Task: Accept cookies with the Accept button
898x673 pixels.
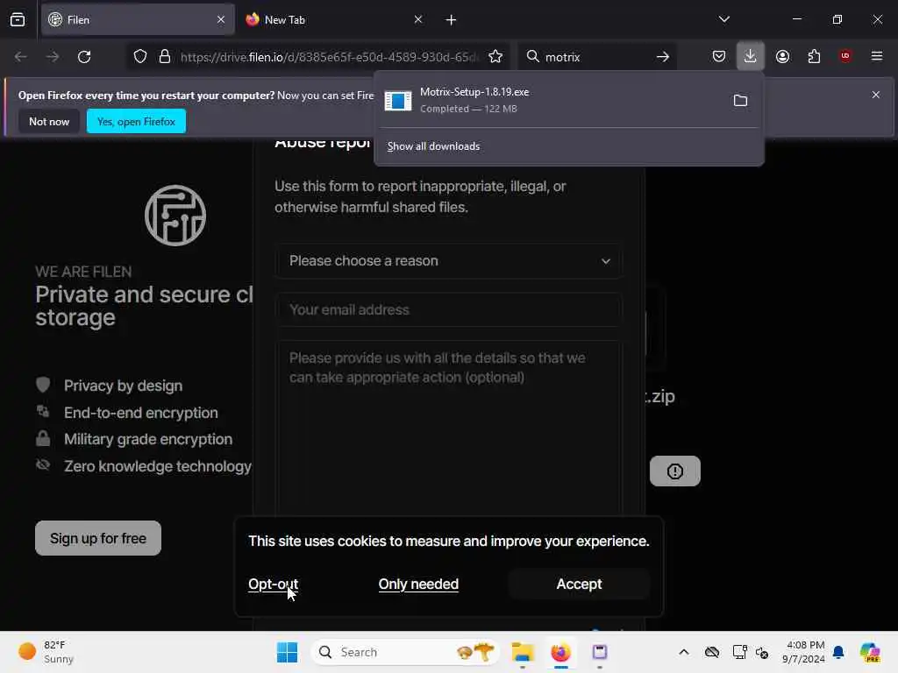Action: [579, 584]
